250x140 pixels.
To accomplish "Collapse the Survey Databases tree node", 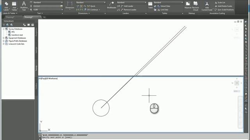I will click(x=4, y=29).
